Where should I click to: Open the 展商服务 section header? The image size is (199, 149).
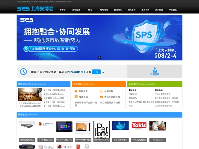pyautogui.click(x=99, y=84)
